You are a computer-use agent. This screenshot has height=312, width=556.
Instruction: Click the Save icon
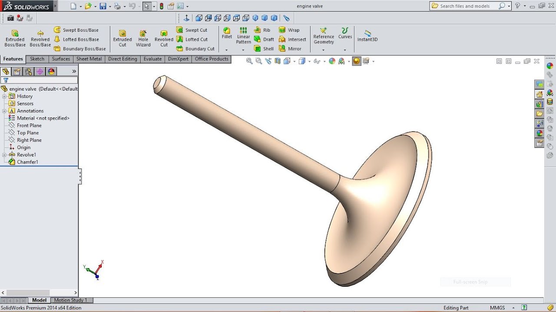[x=103, y=6]
